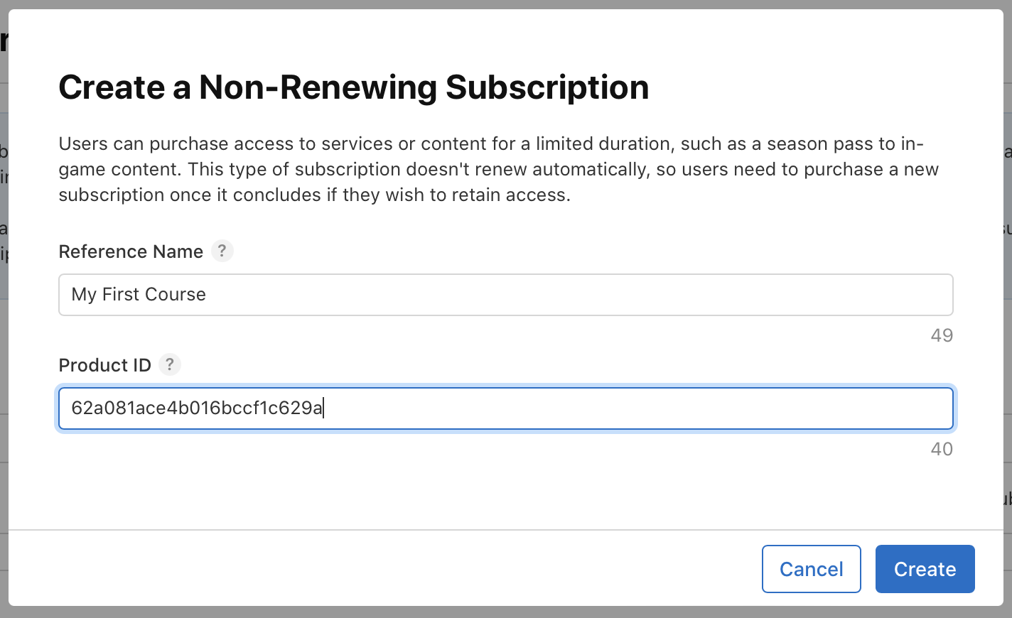Click the "Product ID" field label
This screenshot has height=618, width=1012.
click(104, 365)
